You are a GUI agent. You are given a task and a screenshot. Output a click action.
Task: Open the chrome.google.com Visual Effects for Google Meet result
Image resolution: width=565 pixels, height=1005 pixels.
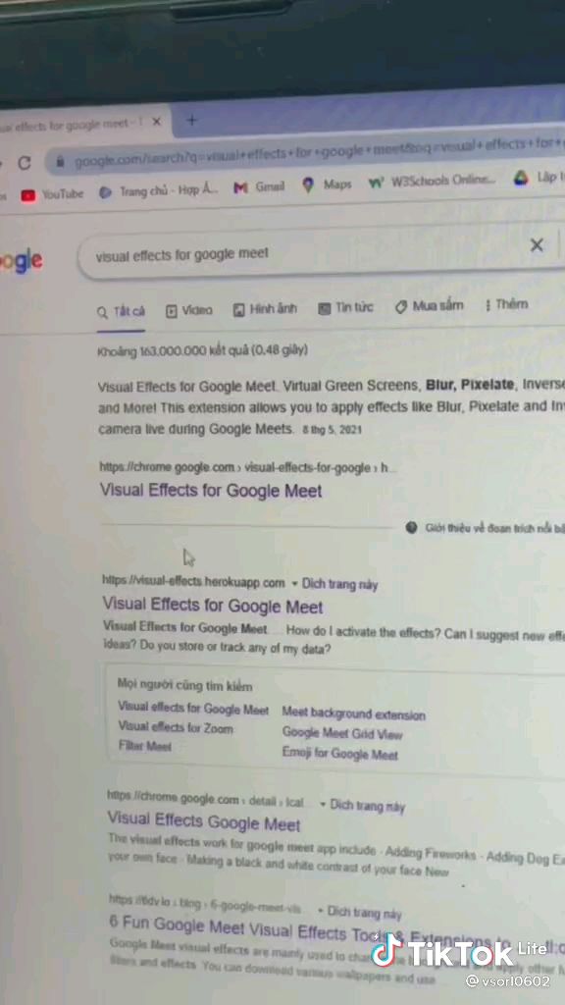(x=211, y=491)
